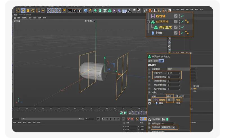The width and height of the screenshot is (225, 138).
Task: Open the 查看 menu in viewport
Action: coord(19,18)
